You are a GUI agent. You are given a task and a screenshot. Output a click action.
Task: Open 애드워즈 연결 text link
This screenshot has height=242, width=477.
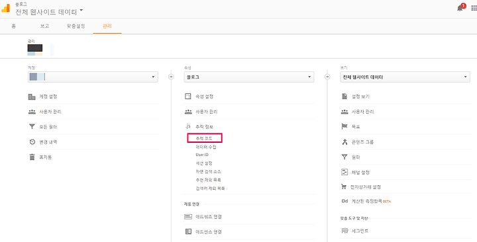click(x=209, y=217)
